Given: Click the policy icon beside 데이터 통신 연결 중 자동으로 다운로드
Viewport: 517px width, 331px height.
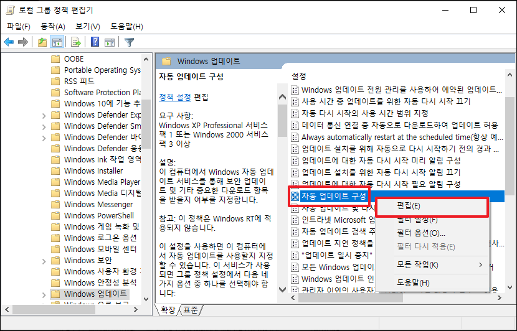Looking at the screenshot, I should pyautogui.click(x=295, y=126).
